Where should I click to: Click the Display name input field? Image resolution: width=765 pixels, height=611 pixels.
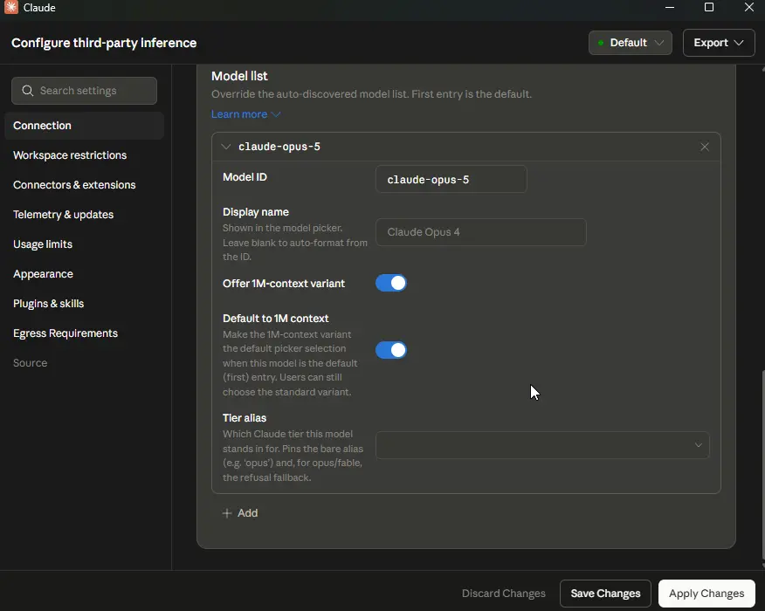(480, 232)
